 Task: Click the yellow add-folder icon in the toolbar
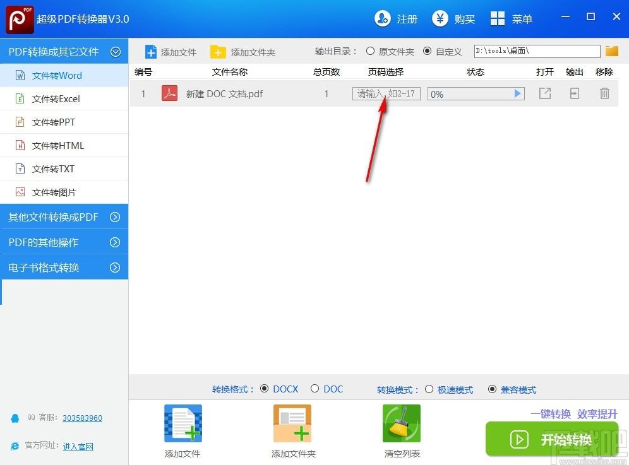click(x=218, y=52)
